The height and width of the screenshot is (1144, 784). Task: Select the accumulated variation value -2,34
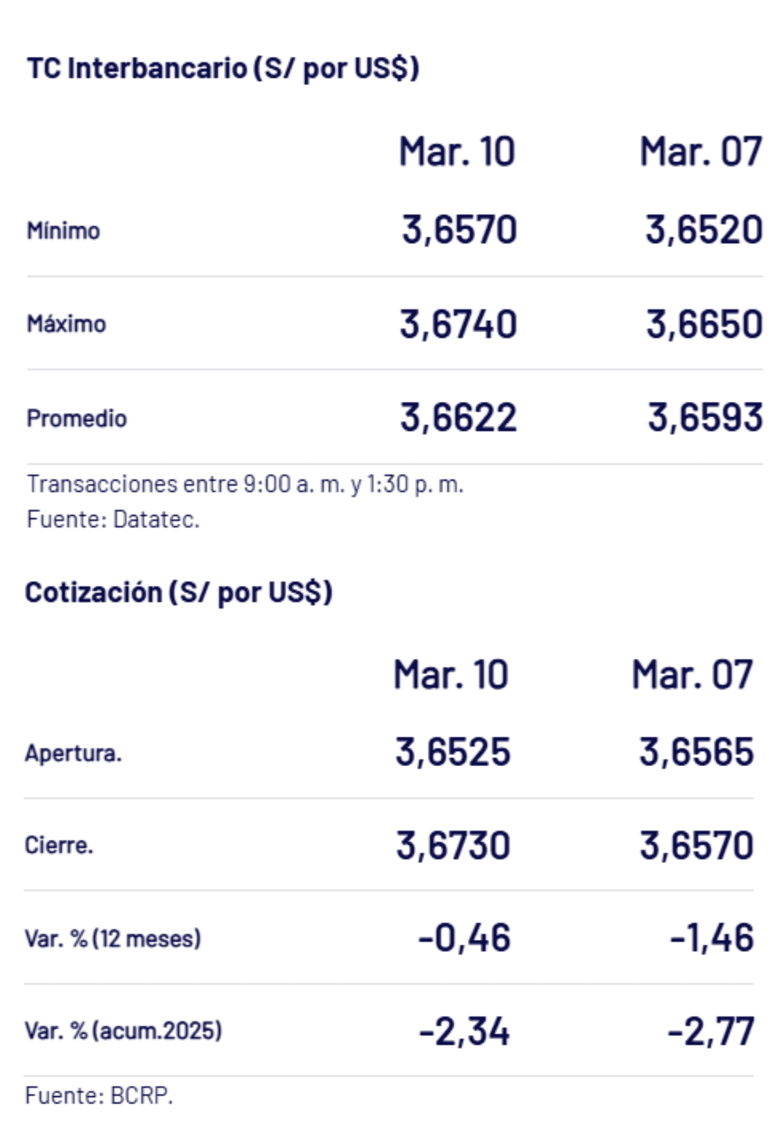click(x=464, y=1032)
